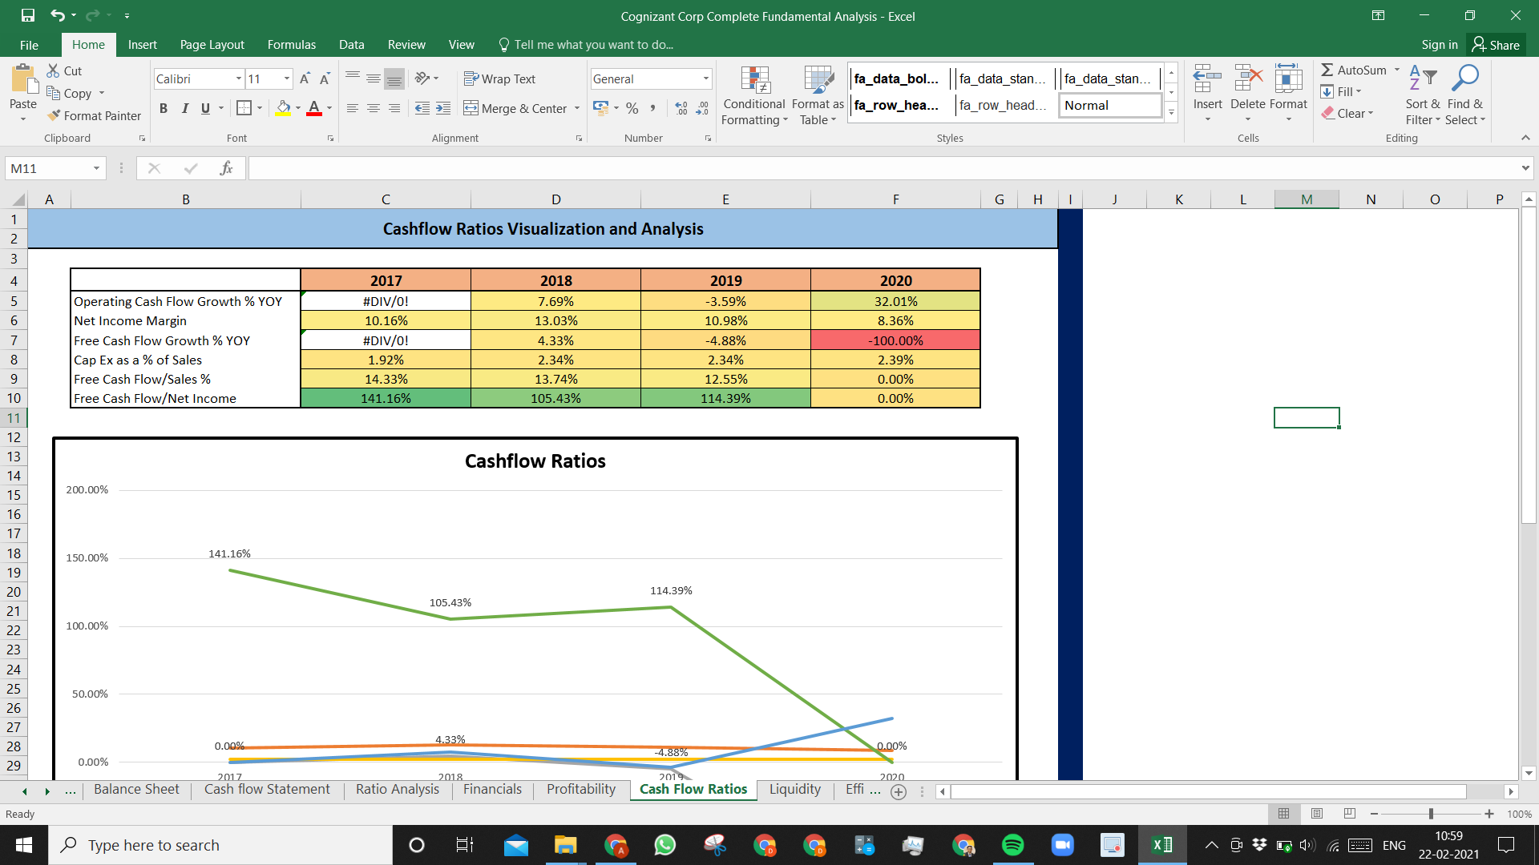This screenshot has width=1539, height=865.
Task: Click the Share button
Action: tap(1497, 45)
